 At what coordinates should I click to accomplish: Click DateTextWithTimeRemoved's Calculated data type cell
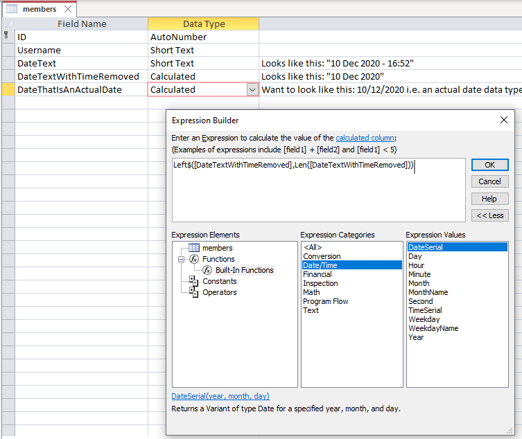click(x=203, y=76)
